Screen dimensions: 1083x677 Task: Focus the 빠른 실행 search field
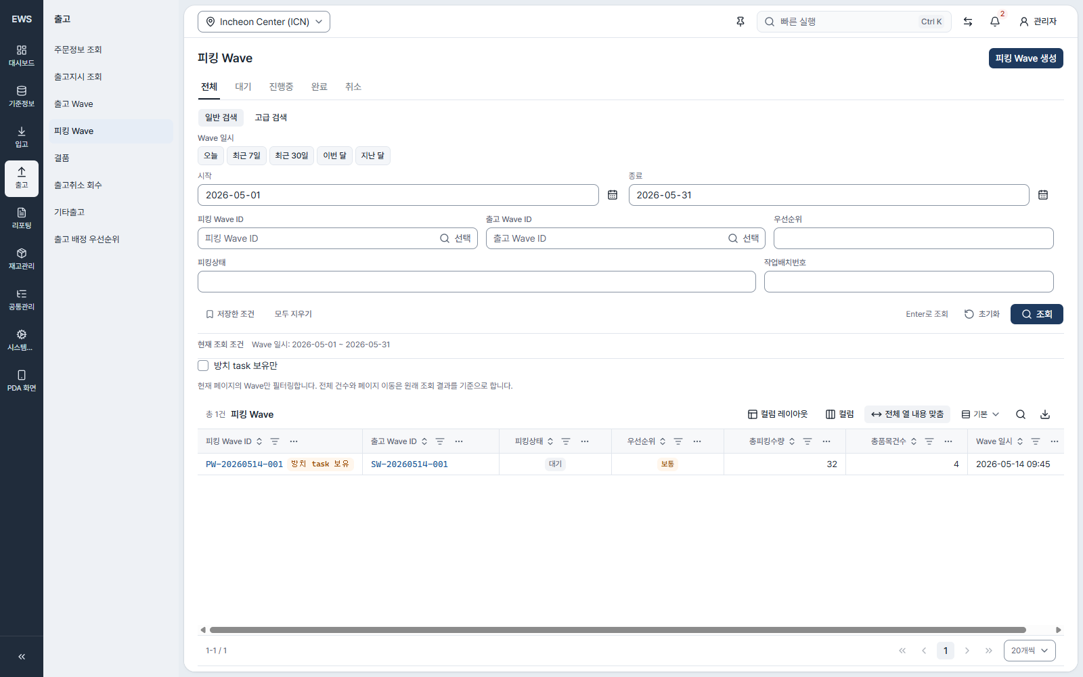(854, 22)
